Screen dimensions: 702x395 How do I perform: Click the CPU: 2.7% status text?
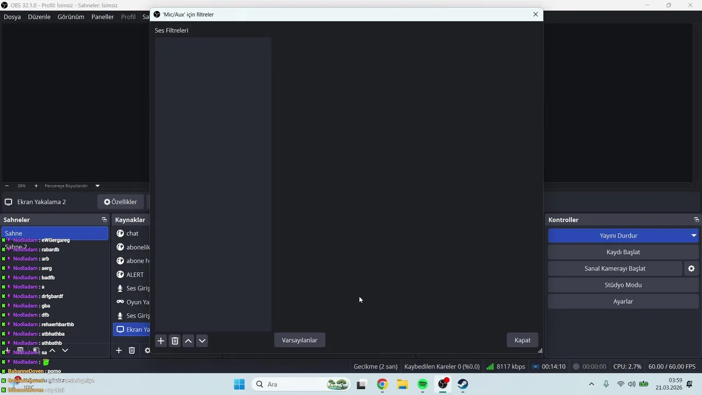(627, 366)
